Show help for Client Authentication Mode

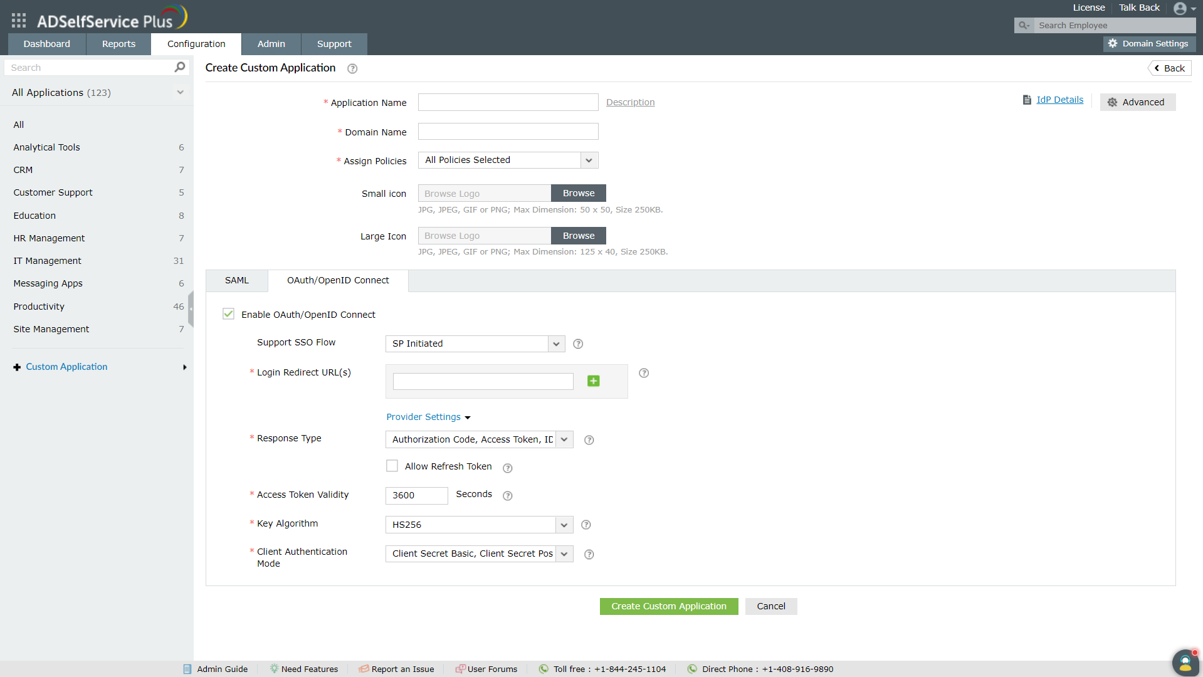click(x=589, y=554)
